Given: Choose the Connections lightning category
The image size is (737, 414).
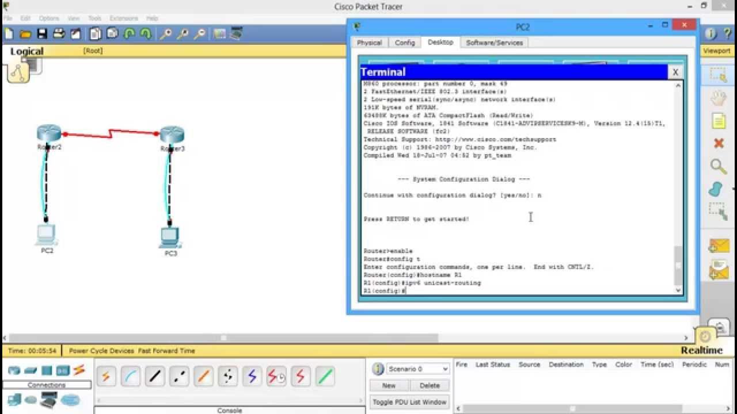Looking at the screenshot, I should [79, 370].
